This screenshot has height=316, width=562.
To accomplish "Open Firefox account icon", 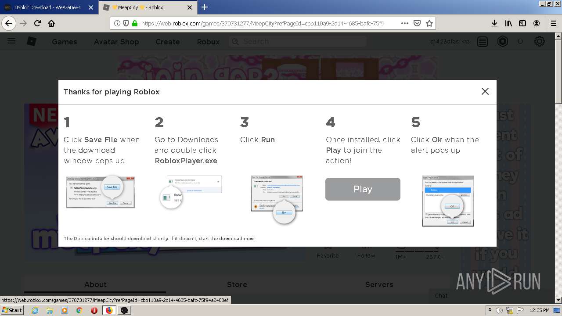I will (537, 23).
